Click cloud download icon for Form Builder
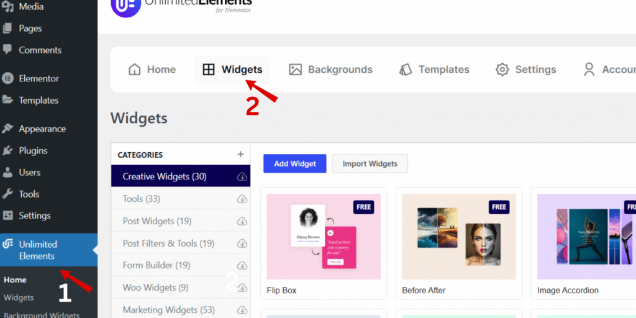 pos(242,265)
